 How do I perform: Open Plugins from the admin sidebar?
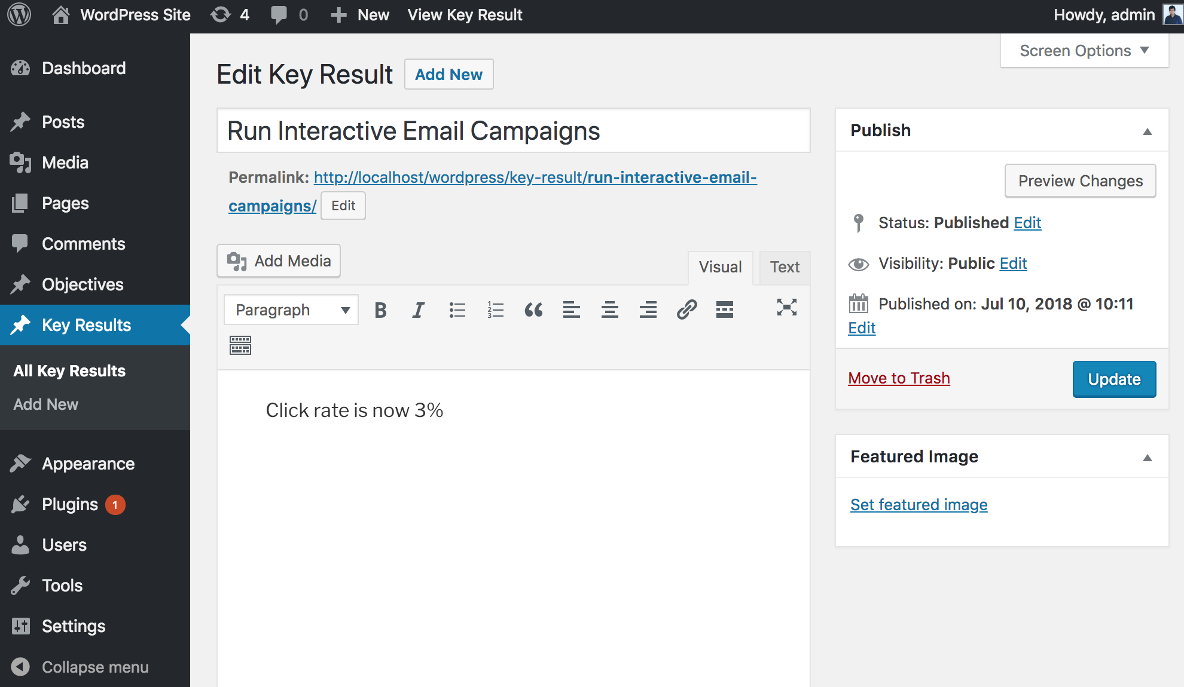point(69,504)
